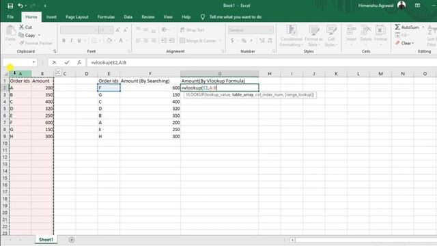Expand the Copy dropdown arrow

pyautogui.click(x=40, y=36)
